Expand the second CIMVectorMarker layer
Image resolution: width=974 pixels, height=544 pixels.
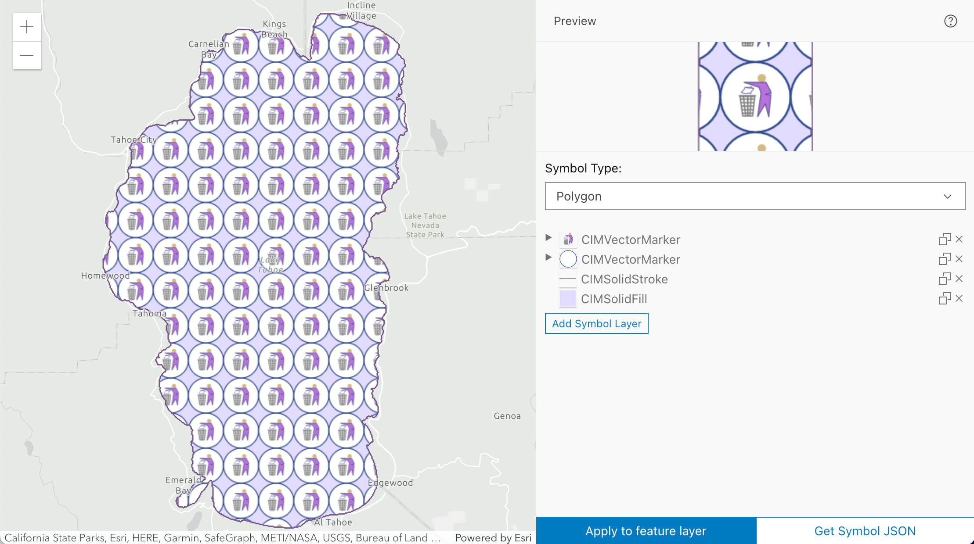coord(548,257)
